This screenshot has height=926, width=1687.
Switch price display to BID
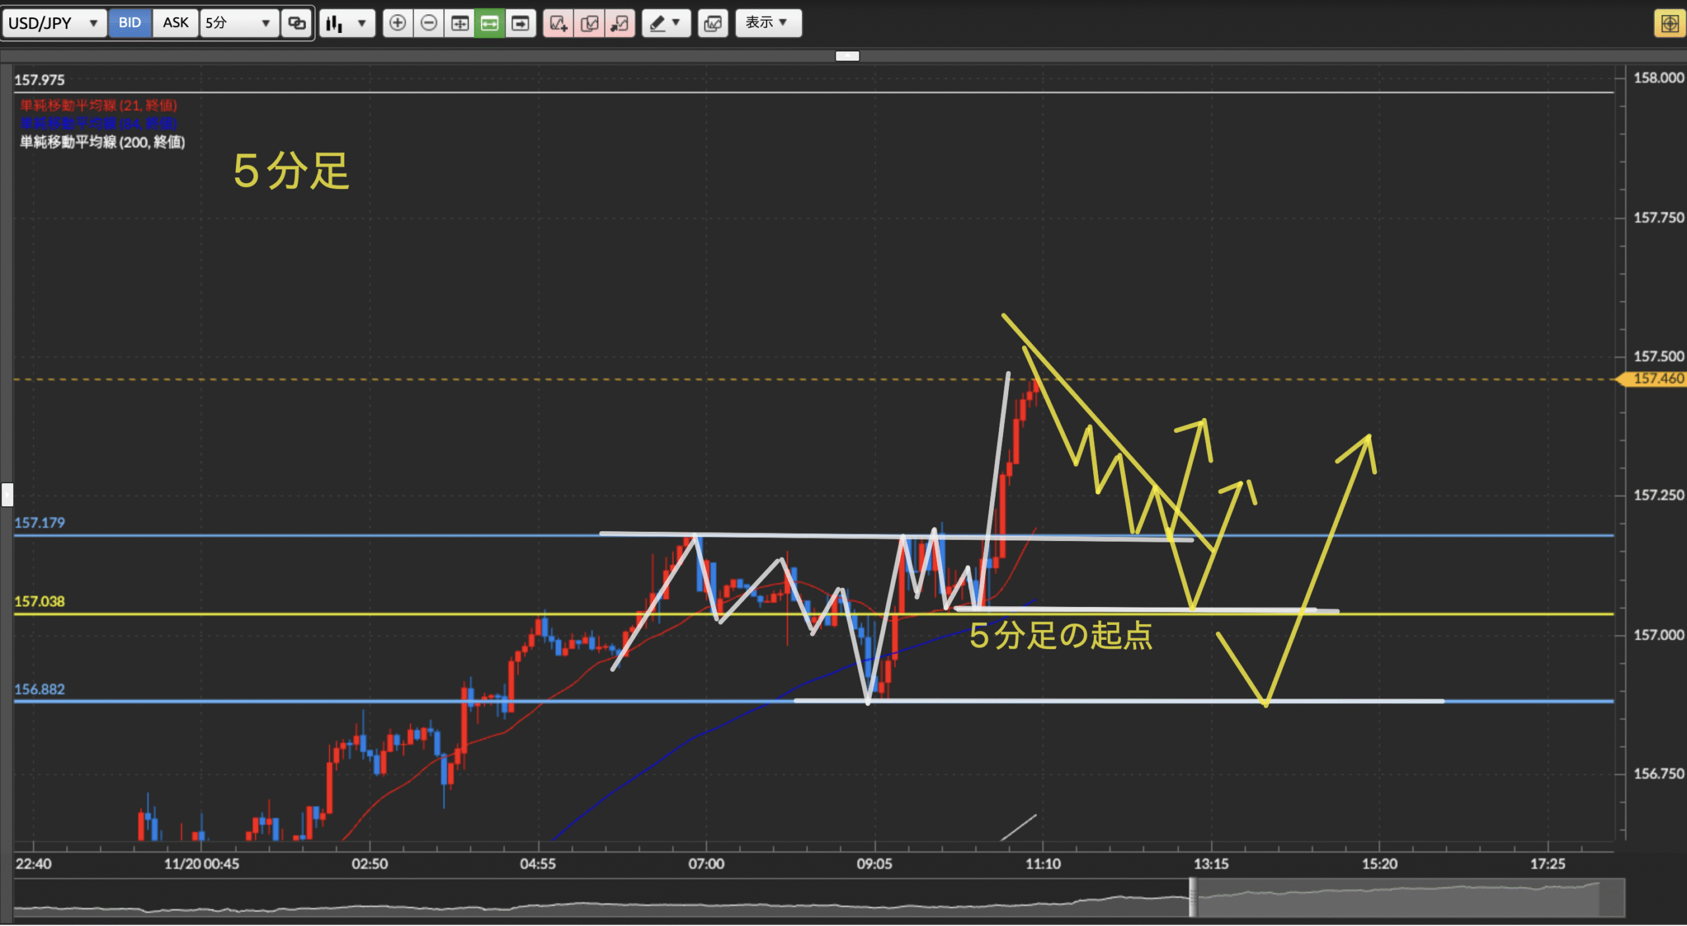pos(130,23)
